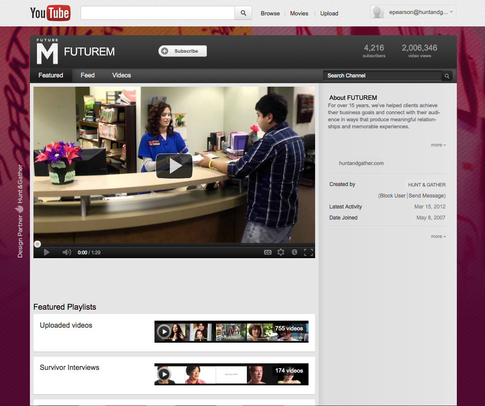
Task: Click the Block User link
Action: (x=393, y=196)
